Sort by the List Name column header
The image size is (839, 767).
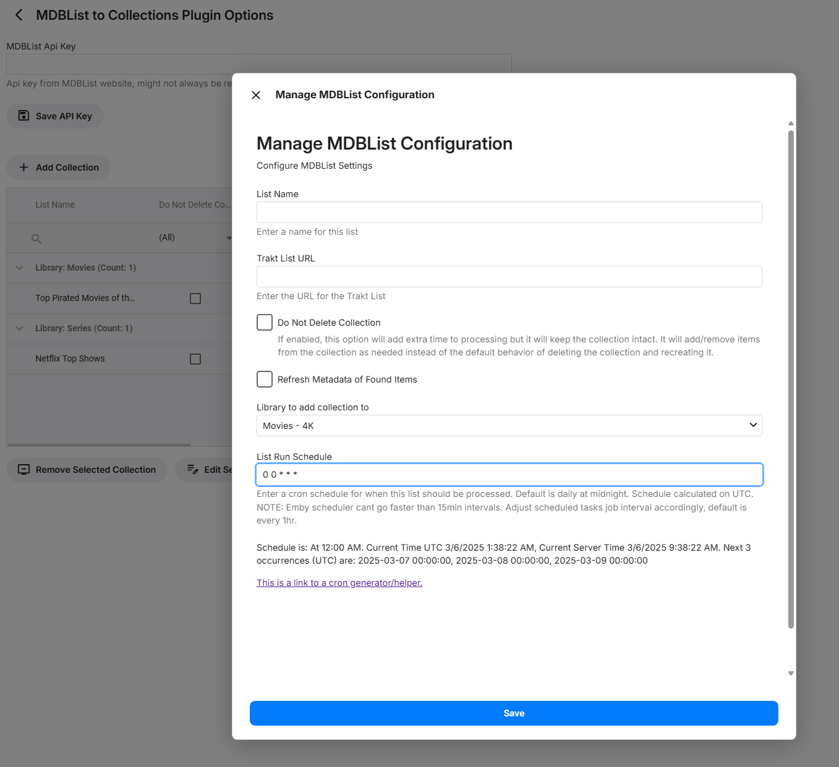(x=55, y=205)
